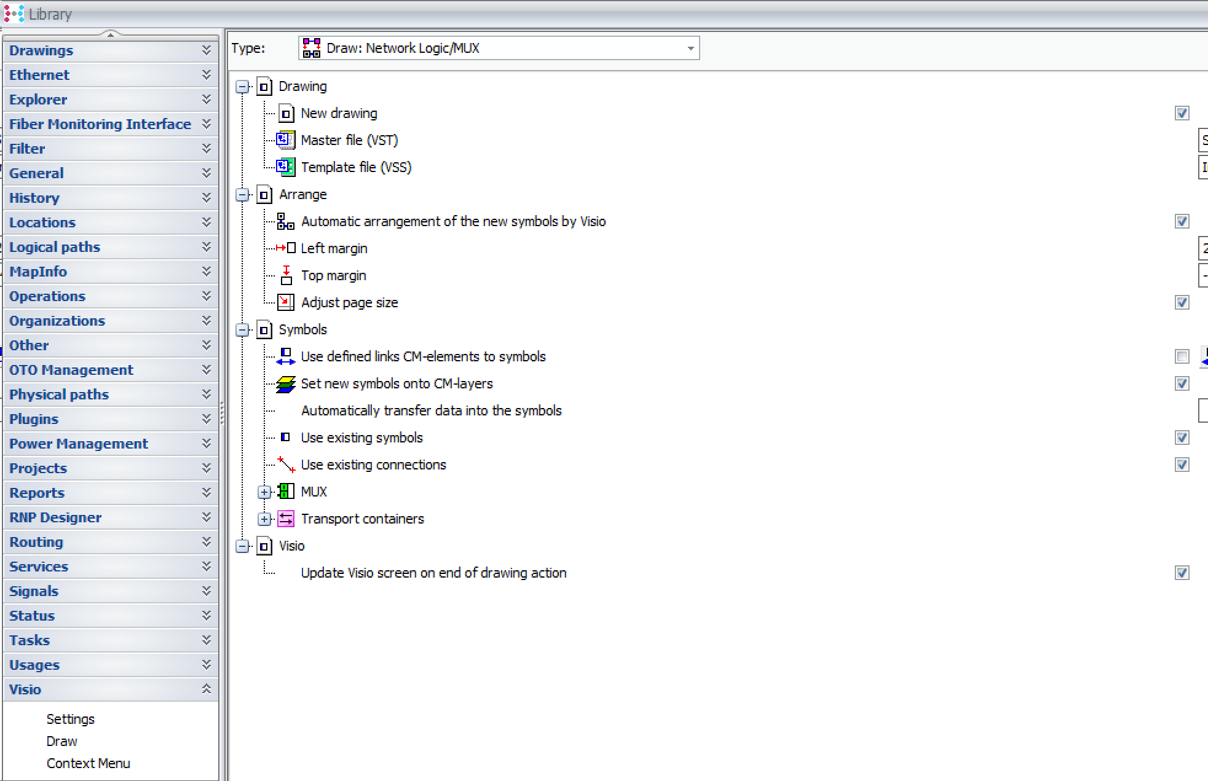The height and width of the screenshot is (781, 1208).
Task: Expand the Transport containers node
Action: pos(264,519)
